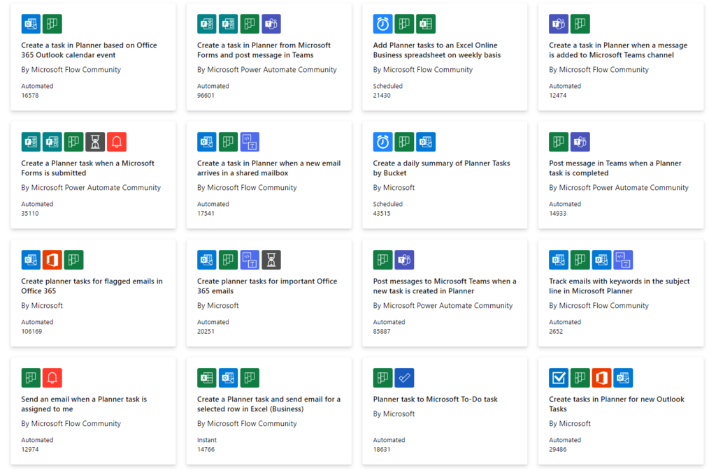
Task: Click 'Create a Planner task and send email for a selected row' title
Action: pyautogui.click(x=269, y=404)
